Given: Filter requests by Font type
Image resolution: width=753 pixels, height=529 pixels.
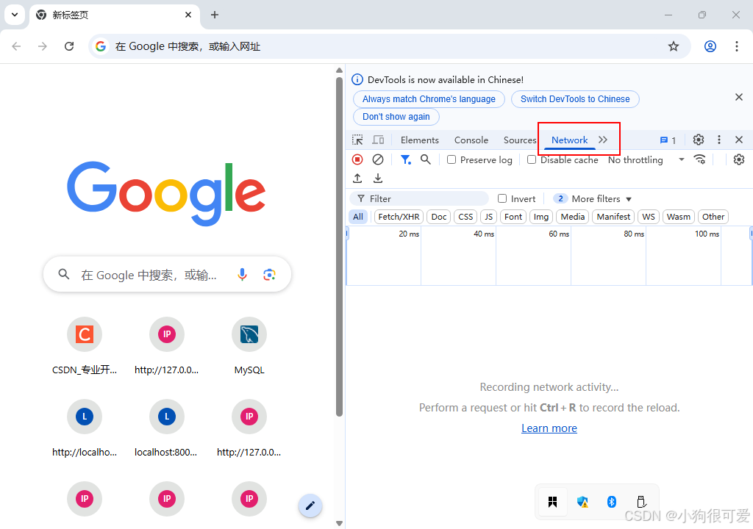Looking at the screenshot, I should (513, 217).
